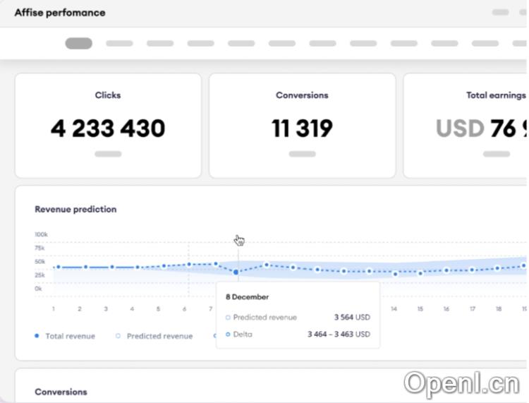Click the chart data point above day 1
Screen dimensions: 529x403
(58, 267)
